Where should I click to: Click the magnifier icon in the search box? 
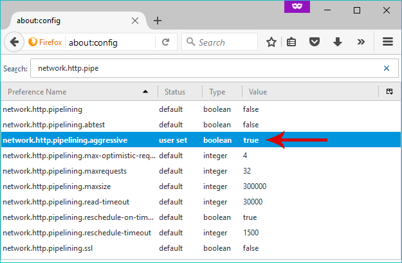190,42
